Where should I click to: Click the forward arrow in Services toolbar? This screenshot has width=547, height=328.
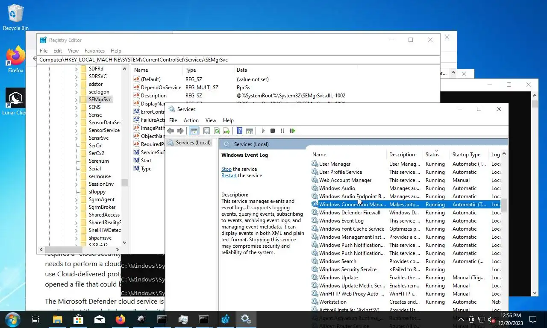pos(180,131)
